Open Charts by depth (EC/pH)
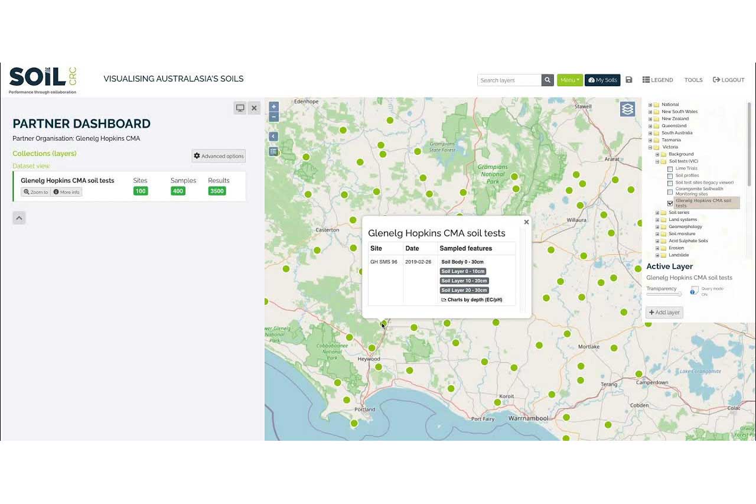756x504 pixels. tap(471, 300)
